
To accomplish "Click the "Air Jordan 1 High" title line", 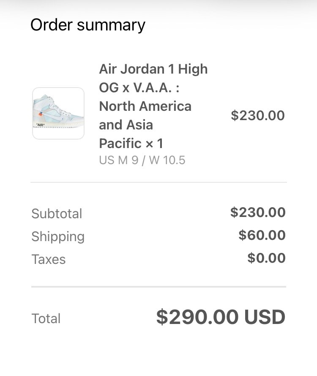I will 153,69.
